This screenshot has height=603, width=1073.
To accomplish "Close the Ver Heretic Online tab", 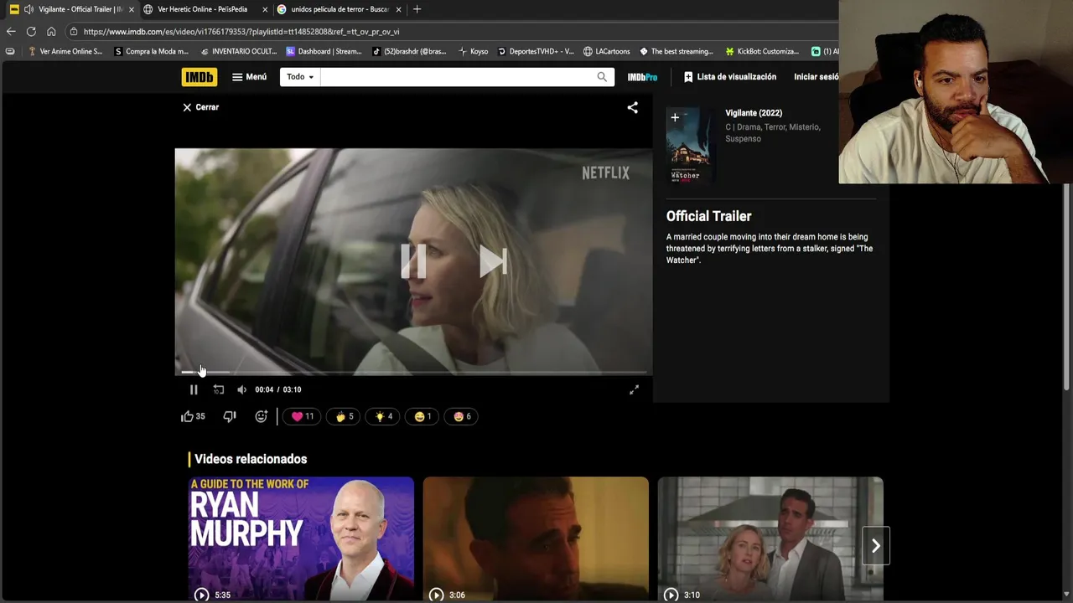I will click(266, 9).
